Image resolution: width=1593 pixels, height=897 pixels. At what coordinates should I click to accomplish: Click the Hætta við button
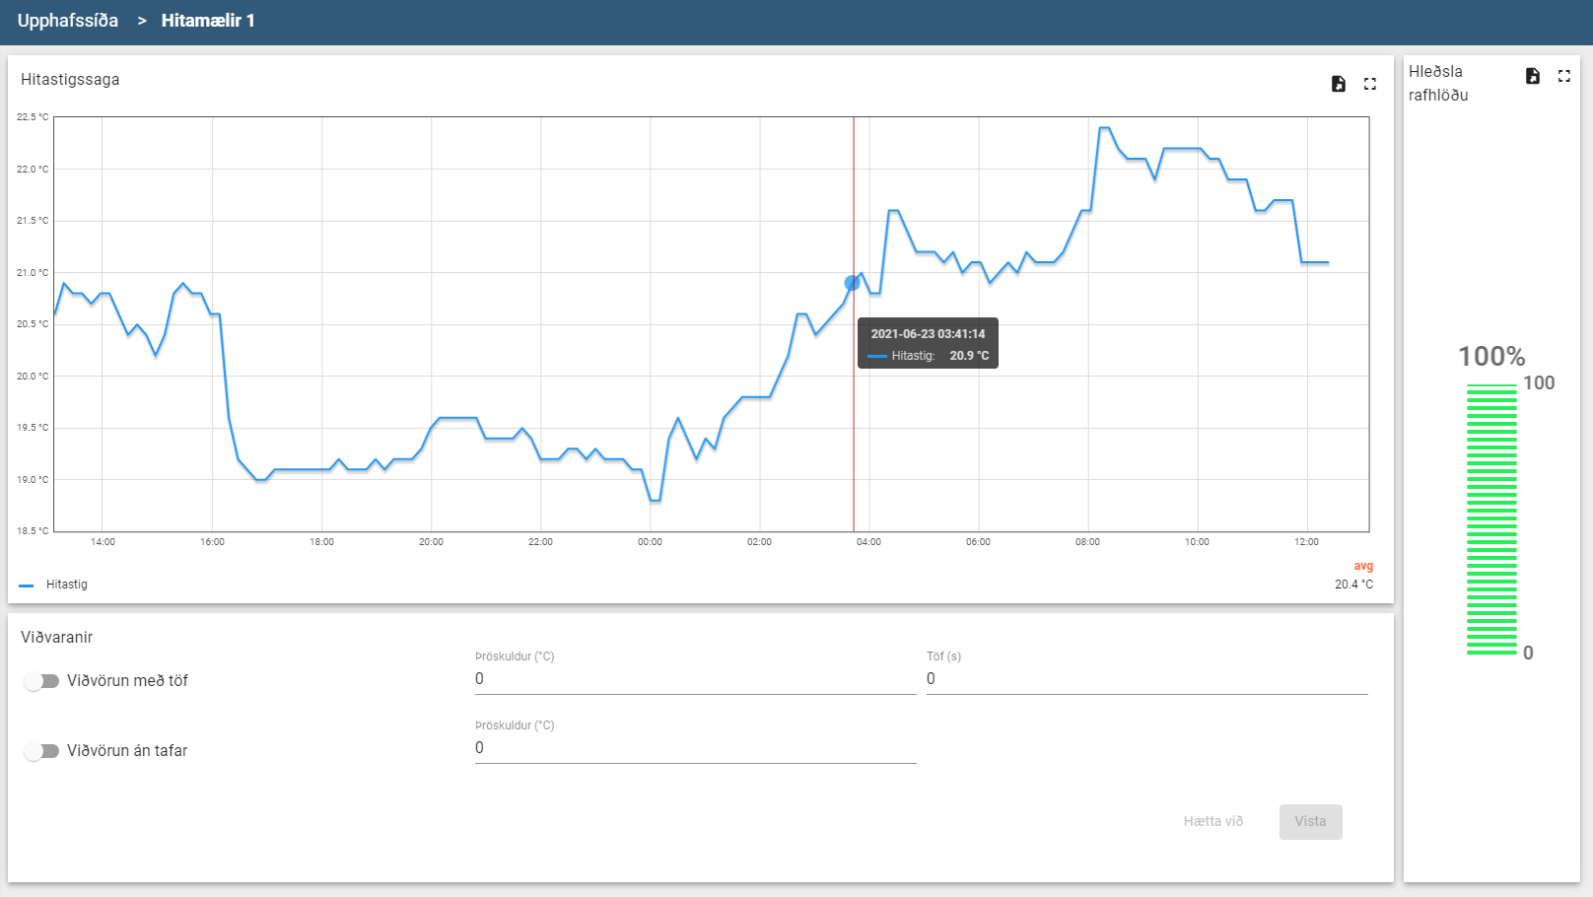click(x=1212, y=821)
